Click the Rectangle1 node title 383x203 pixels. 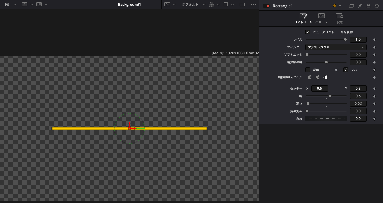click(x=283, y=6)
